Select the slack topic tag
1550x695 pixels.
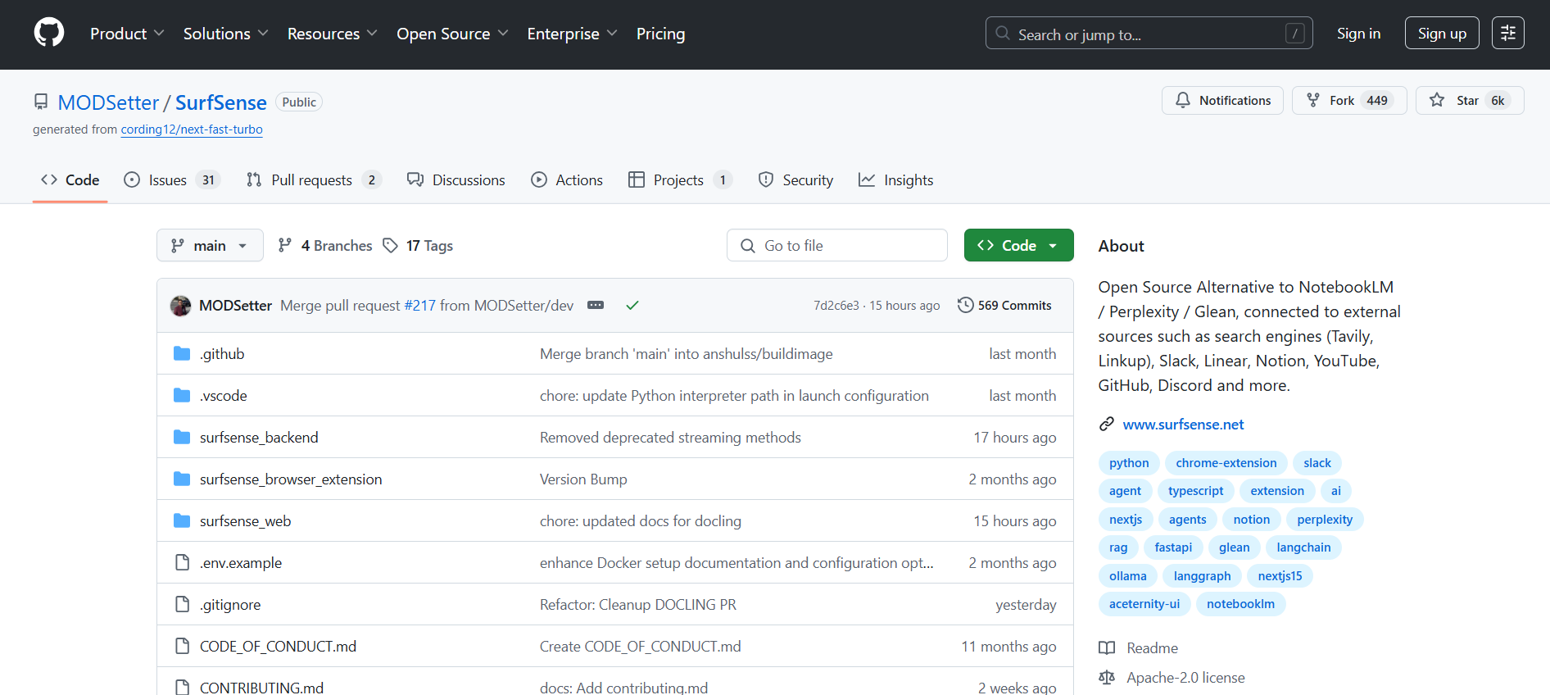click(1317, 463)
